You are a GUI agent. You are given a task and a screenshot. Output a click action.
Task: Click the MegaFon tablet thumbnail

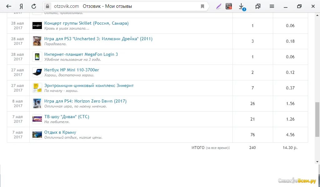click(x=37, y=57)
